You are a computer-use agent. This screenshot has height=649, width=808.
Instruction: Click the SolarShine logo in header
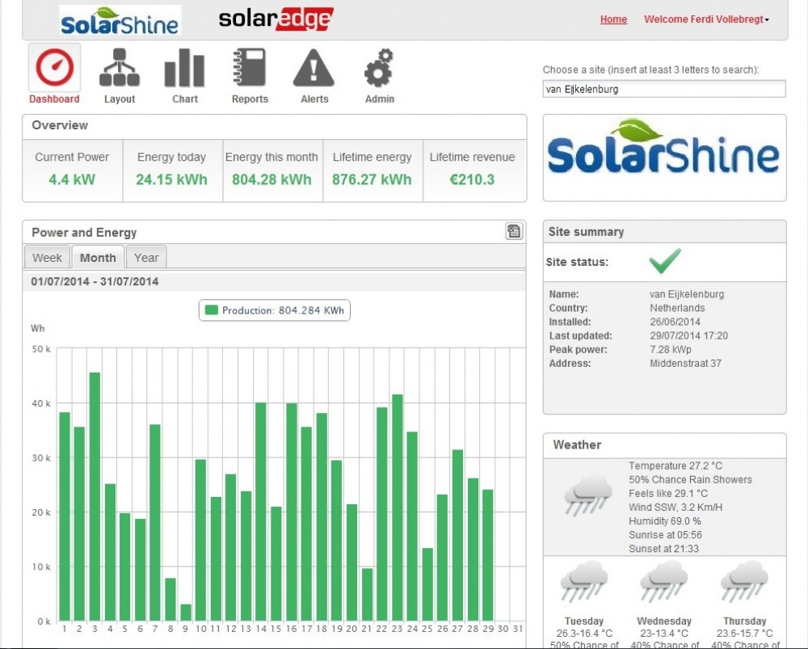[120, 21]
